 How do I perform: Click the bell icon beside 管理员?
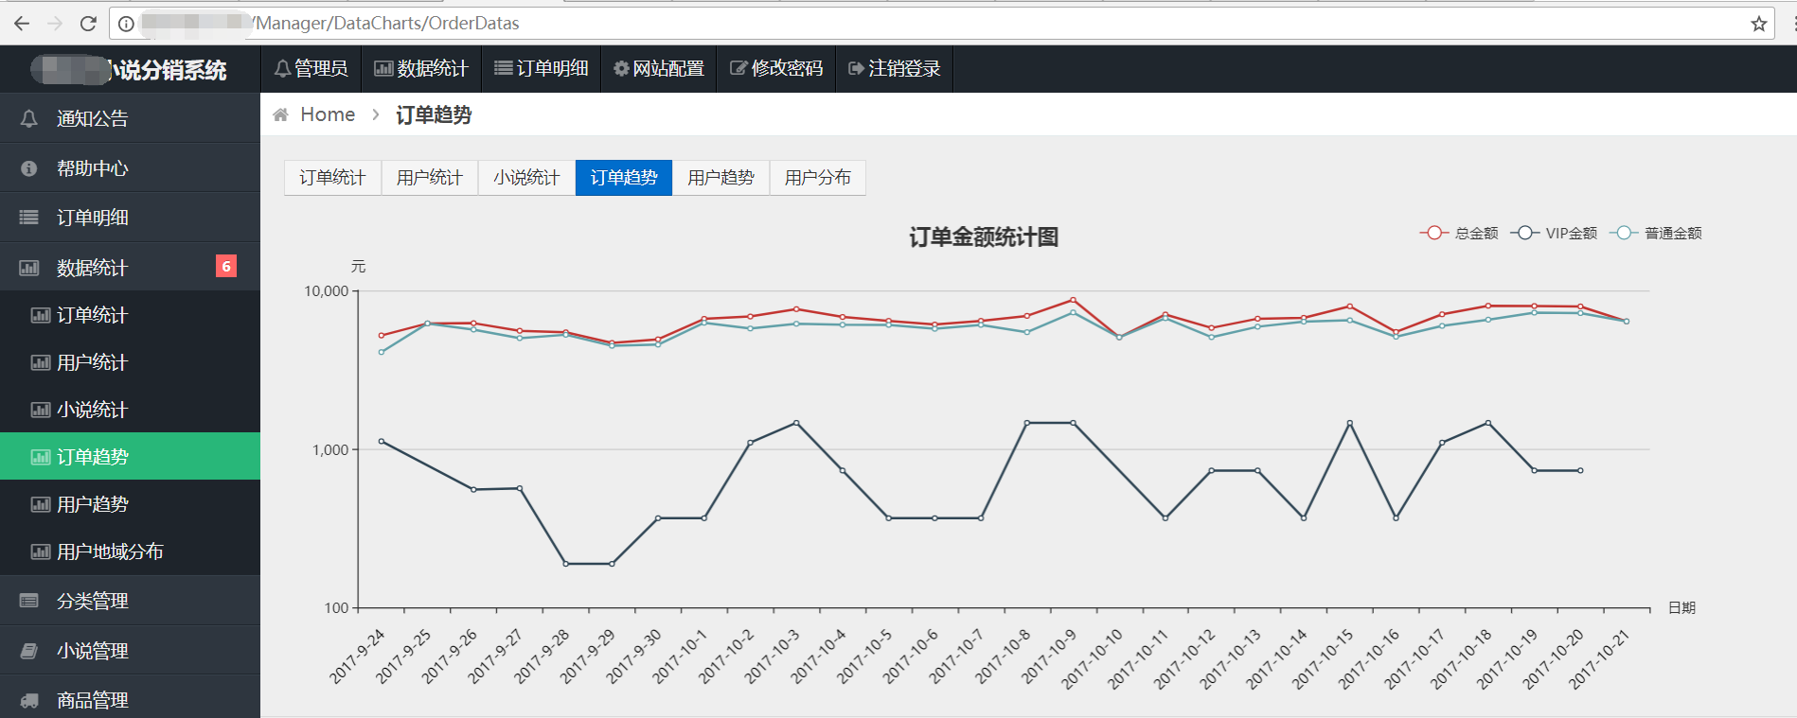[282, 68]
